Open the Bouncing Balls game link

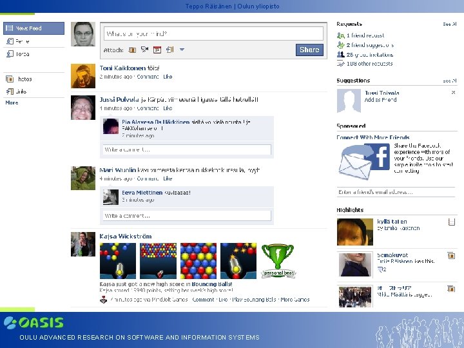point(212,284)
